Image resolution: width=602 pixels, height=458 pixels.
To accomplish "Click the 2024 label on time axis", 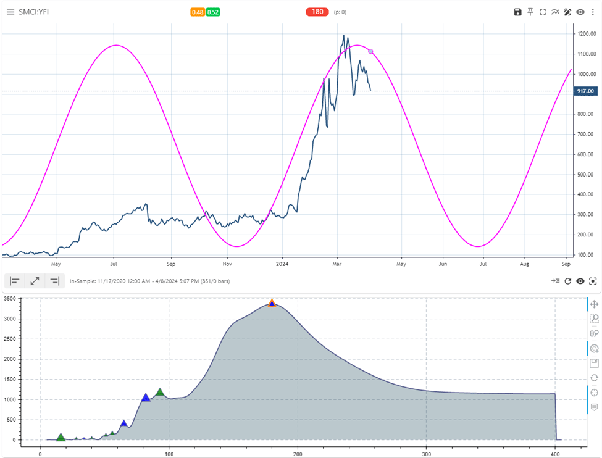I will point(282,264).
